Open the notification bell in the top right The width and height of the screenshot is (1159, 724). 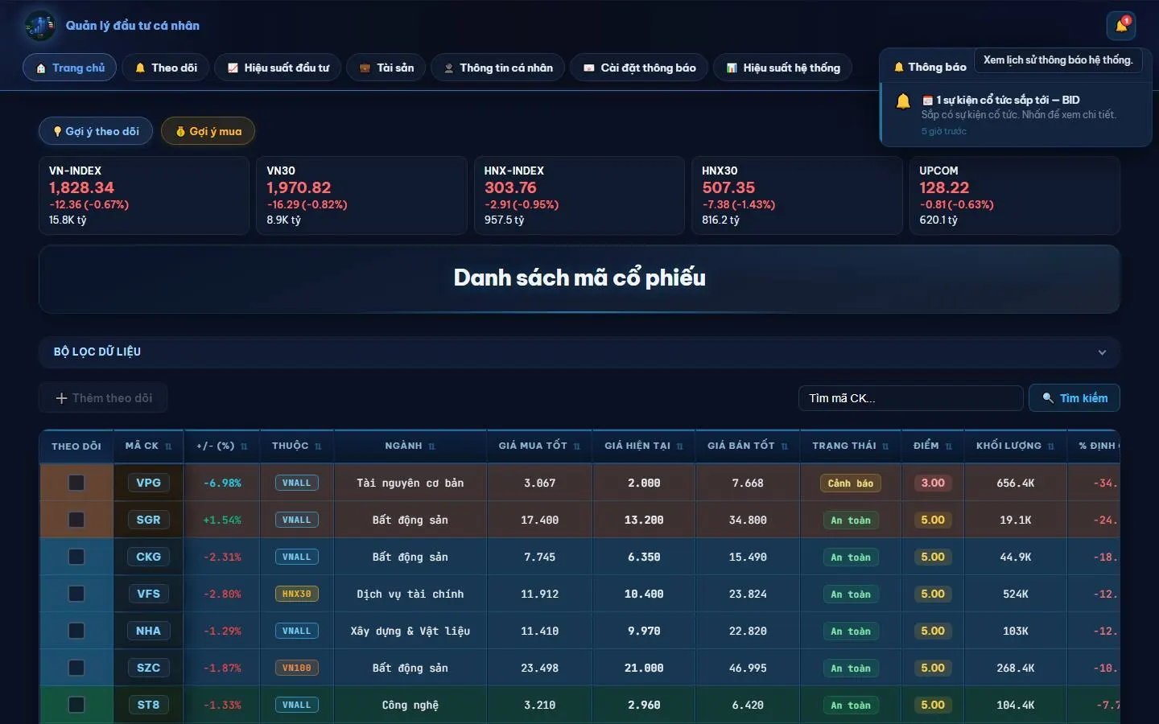coord(1121,26)
